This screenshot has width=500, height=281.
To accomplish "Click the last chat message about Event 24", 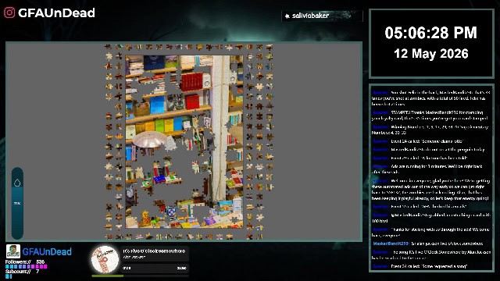I will click(420, 266).
